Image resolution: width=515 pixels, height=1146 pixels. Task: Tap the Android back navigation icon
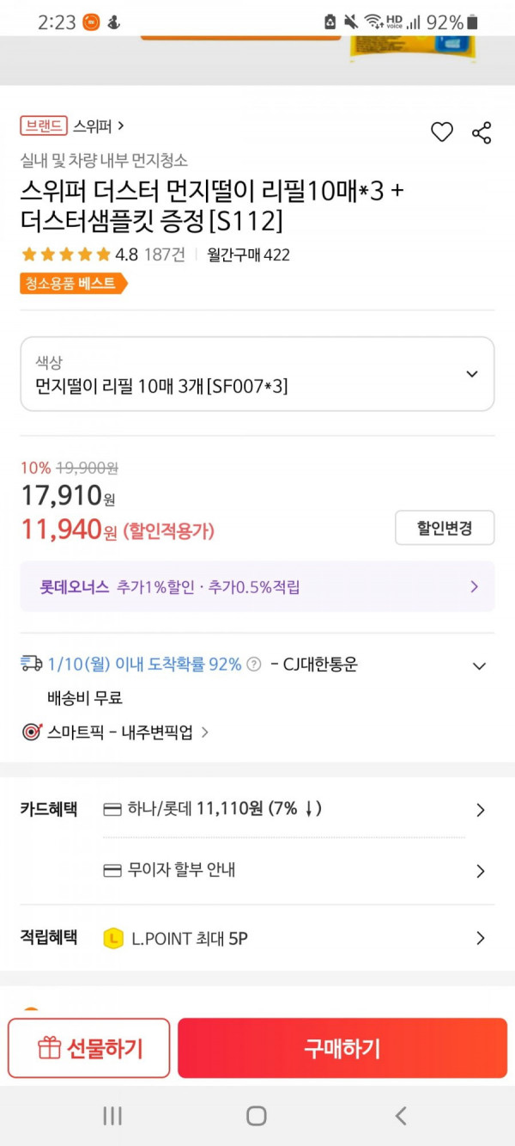(x=400, y=1116)
